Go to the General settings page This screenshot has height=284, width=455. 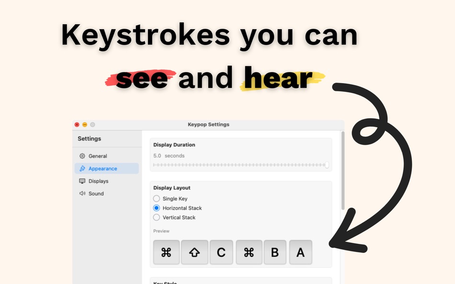point(98,156)
